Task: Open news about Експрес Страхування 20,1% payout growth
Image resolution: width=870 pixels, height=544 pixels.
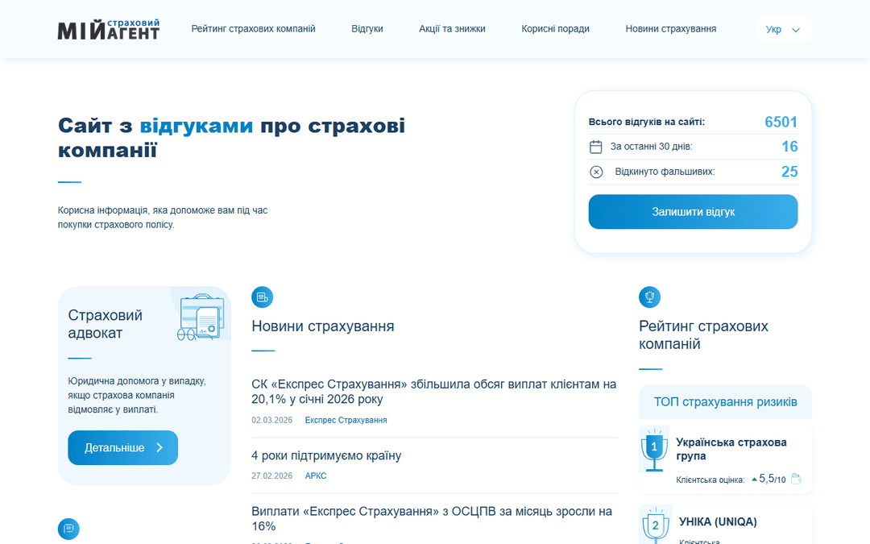Action: click(x=434, y=392)
